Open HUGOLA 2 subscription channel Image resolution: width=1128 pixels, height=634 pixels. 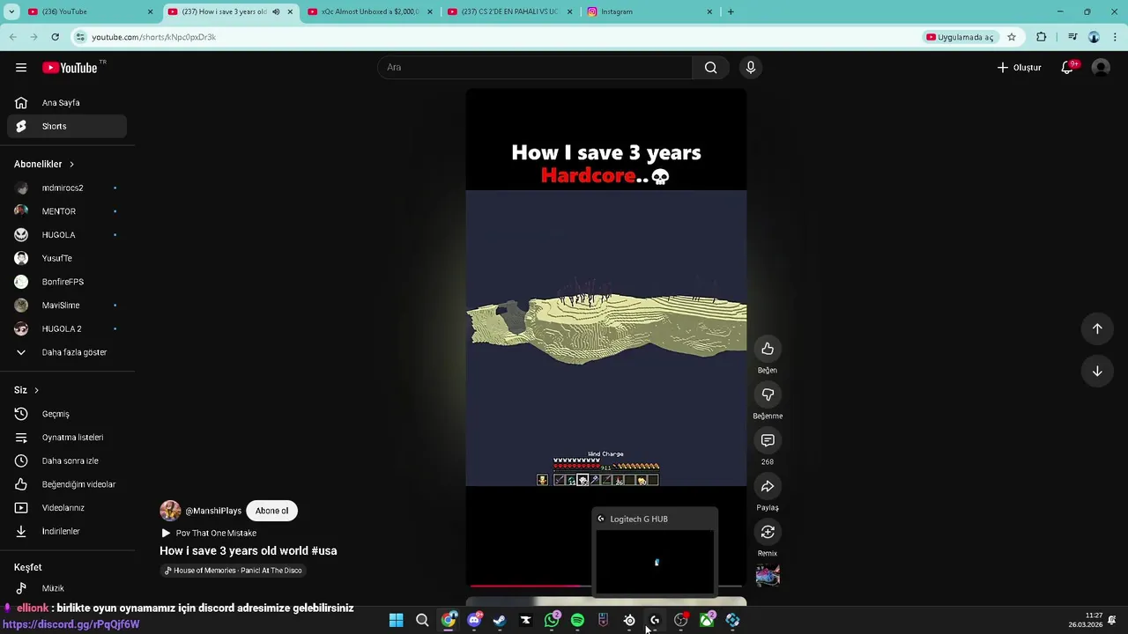pos(67,328)
